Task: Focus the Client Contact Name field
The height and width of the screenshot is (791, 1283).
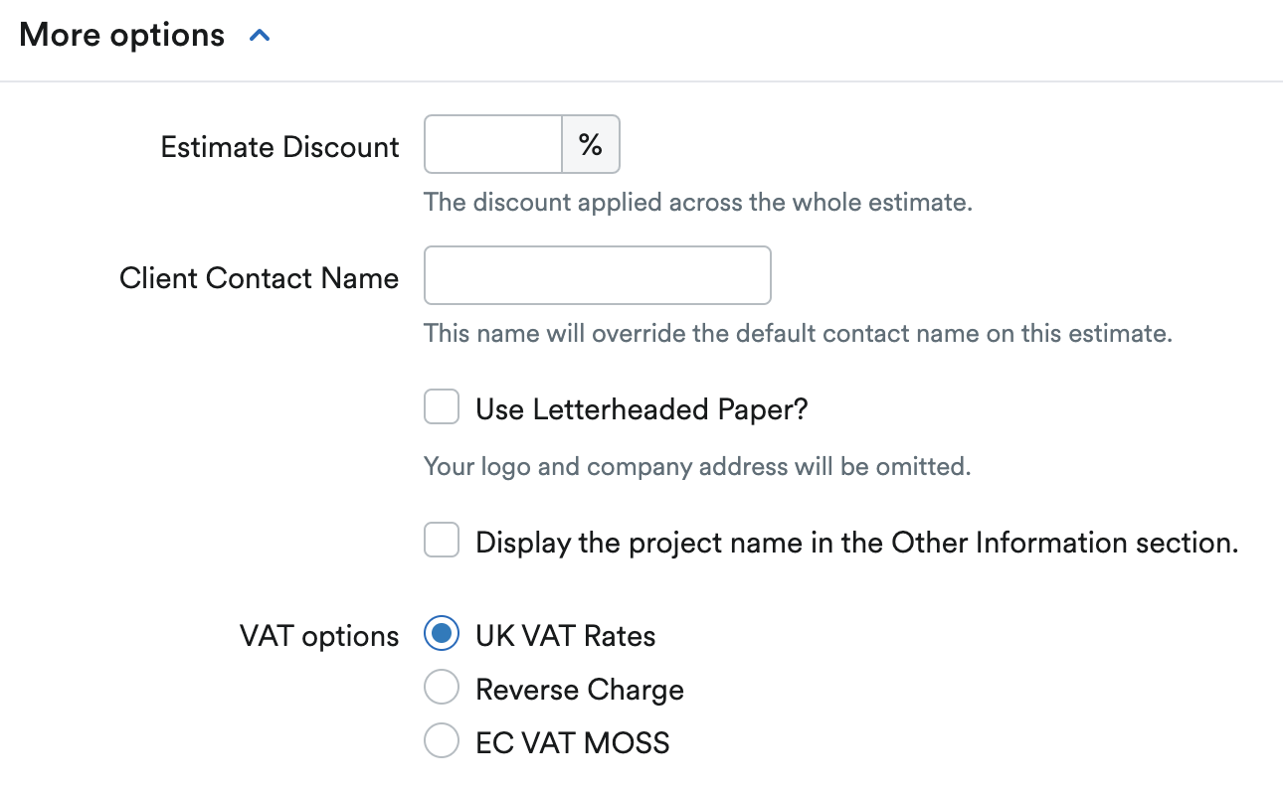Action: click(598, 275)
